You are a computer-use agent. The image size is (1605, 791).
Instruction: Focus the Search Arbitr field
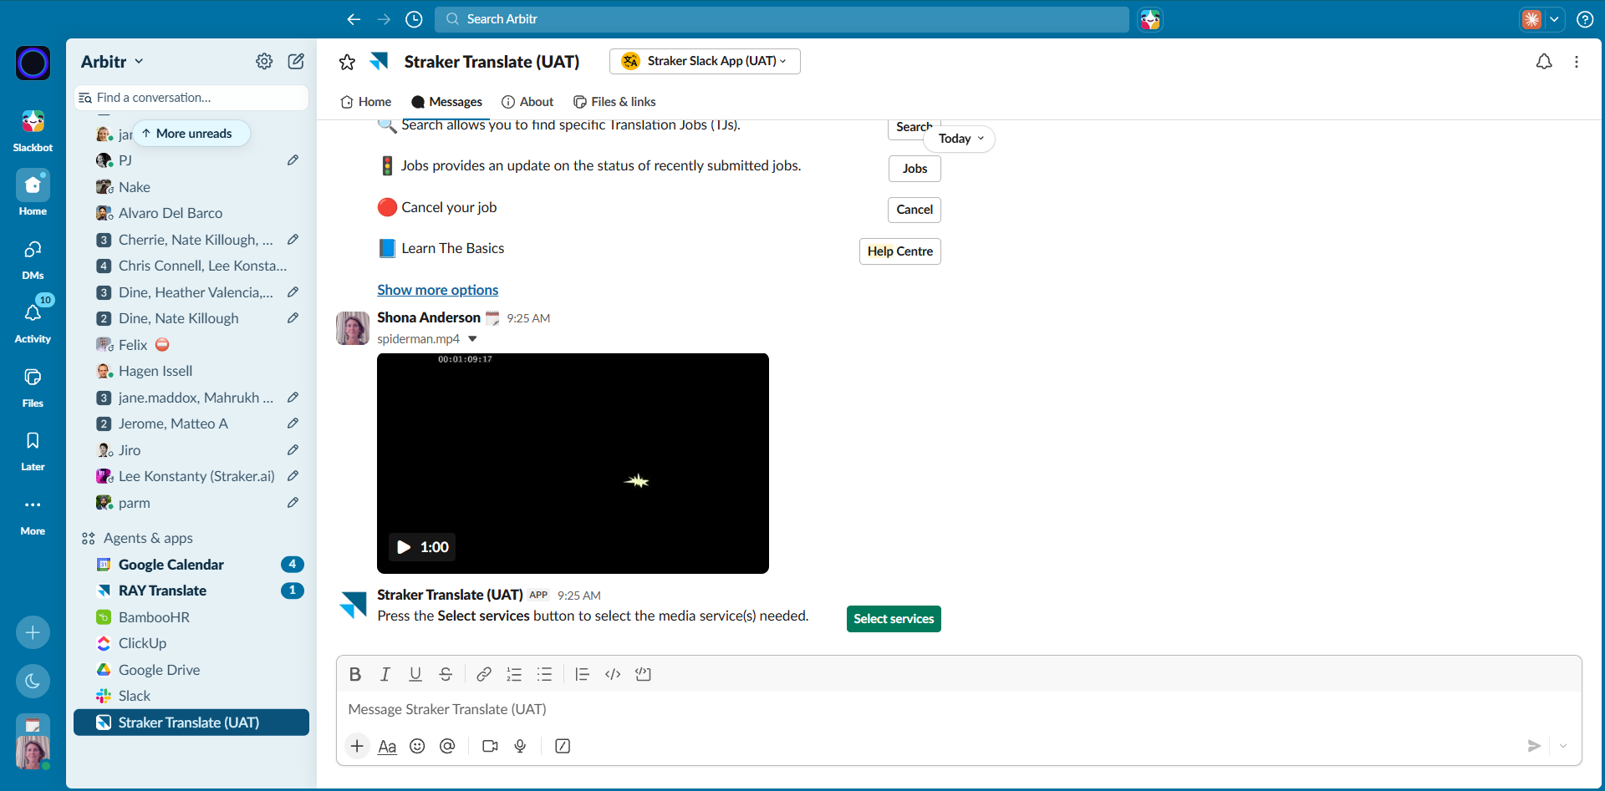click(782, 19)
